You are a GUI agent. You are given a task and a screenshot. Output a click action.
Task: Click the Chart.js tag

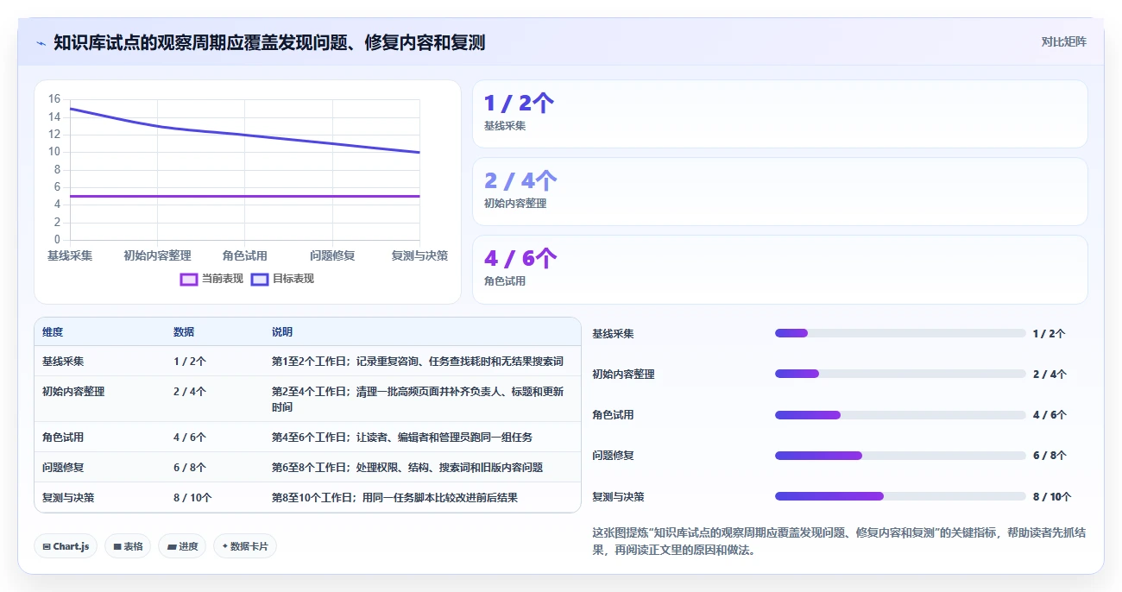tap(66, 546)
